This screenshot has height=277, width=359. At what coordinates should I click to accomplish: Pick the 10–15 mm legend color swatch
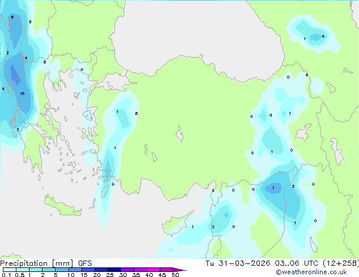(75, 270)
